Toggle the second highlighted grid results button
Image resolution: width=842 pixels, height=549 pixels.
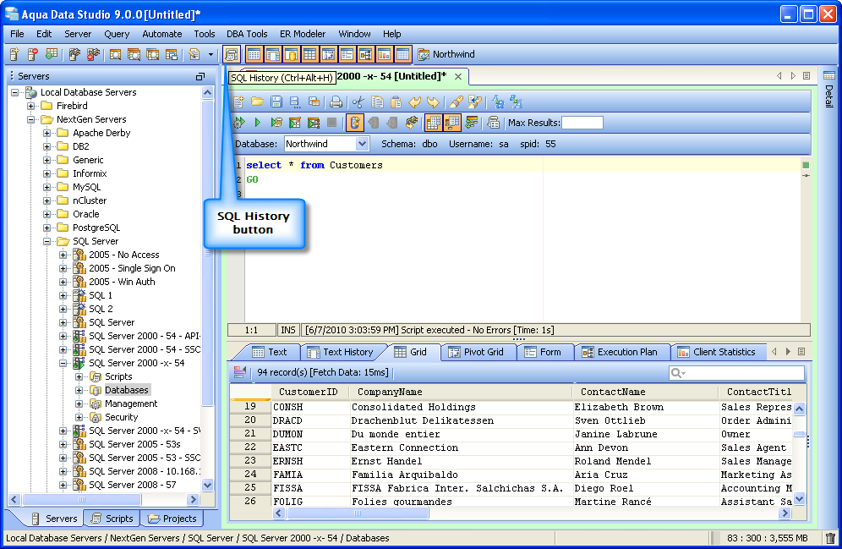[452, 123]
